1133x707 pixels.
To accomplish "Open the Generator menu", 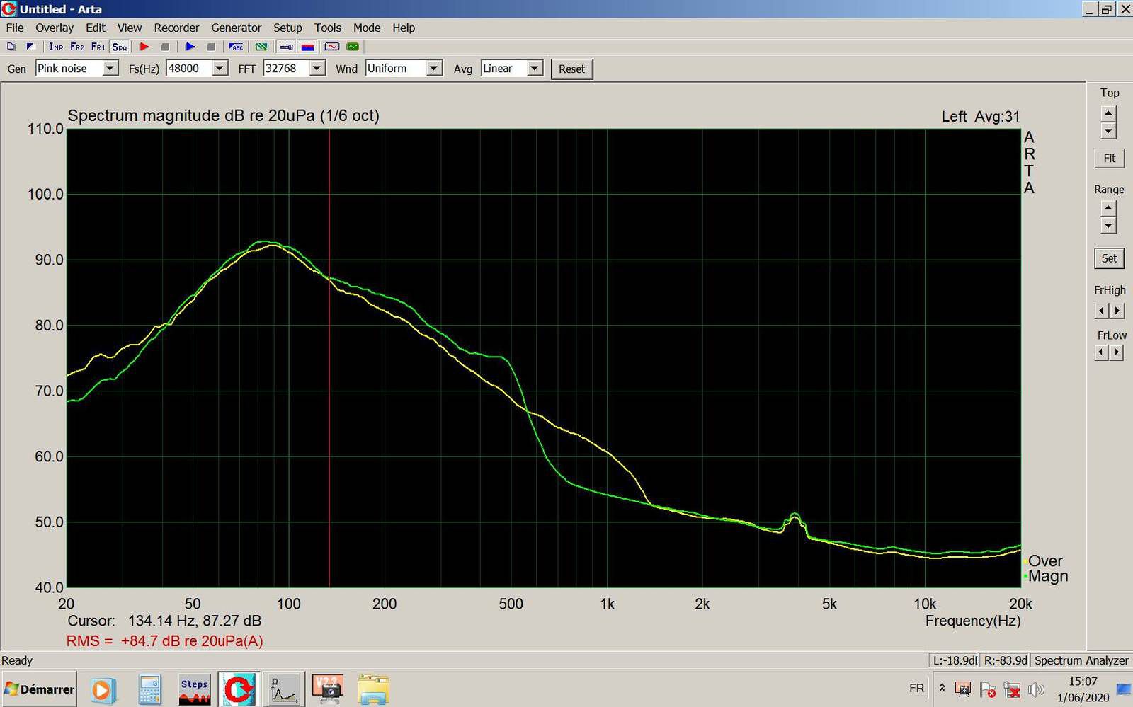I will (237, 28).
